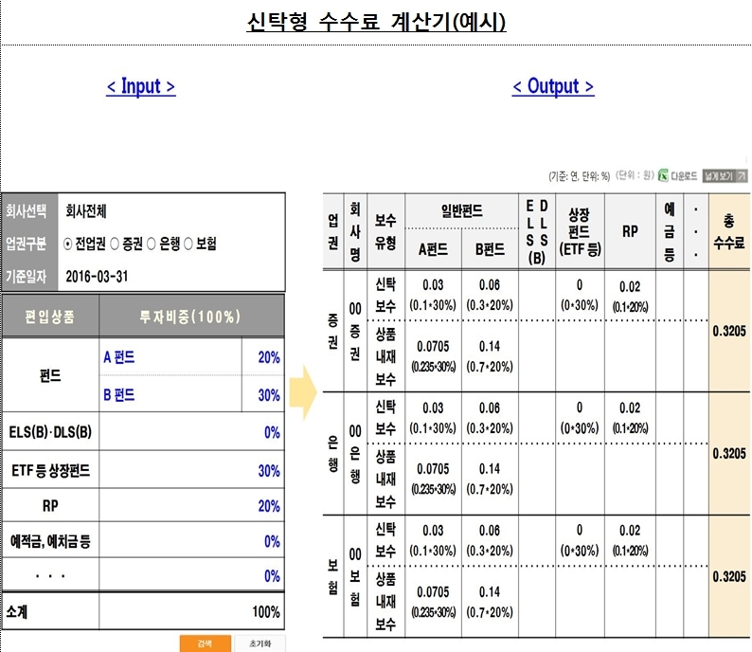
Task: Click the Input heading link
Action: (x=140, y=86)
